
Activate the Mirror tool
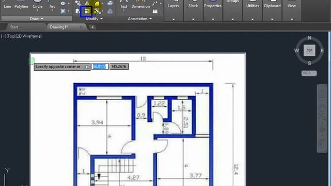pos(87,3)
